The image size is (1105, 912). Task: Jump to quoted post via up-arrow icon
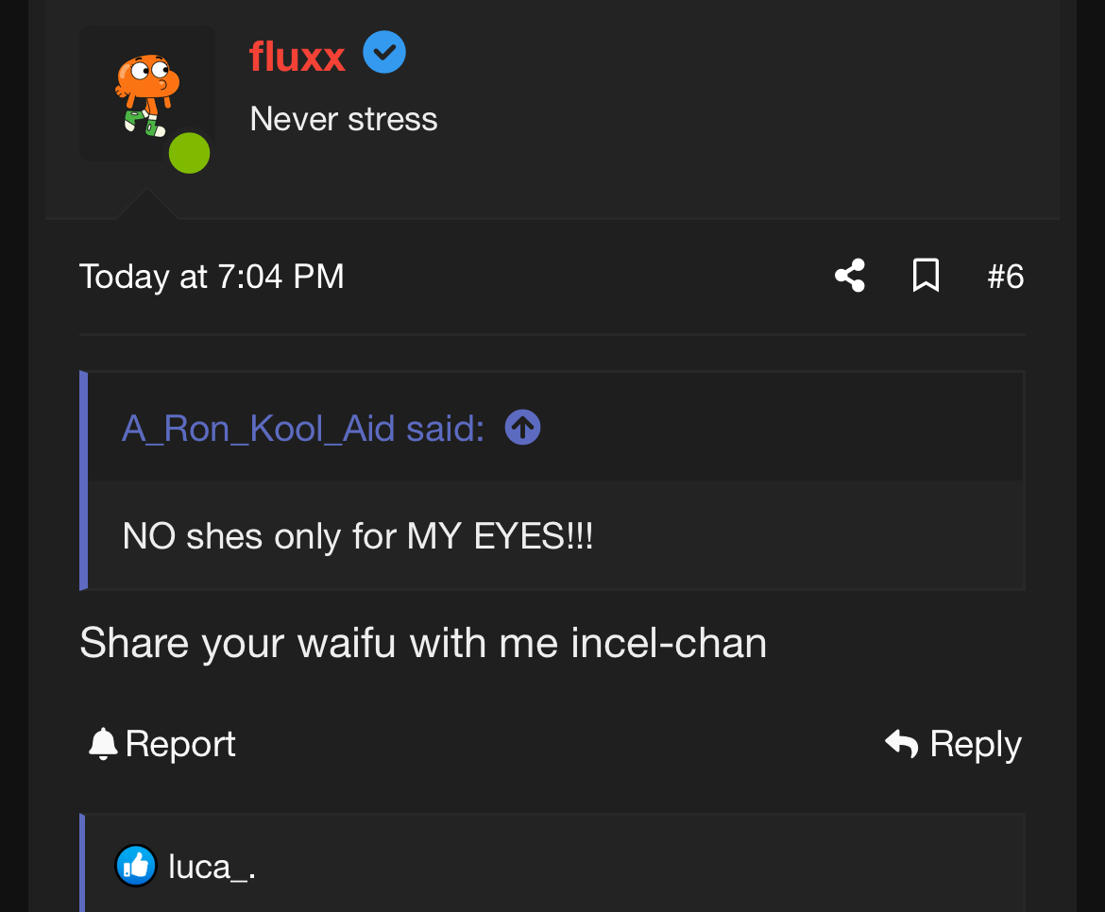tap(522, 428)
